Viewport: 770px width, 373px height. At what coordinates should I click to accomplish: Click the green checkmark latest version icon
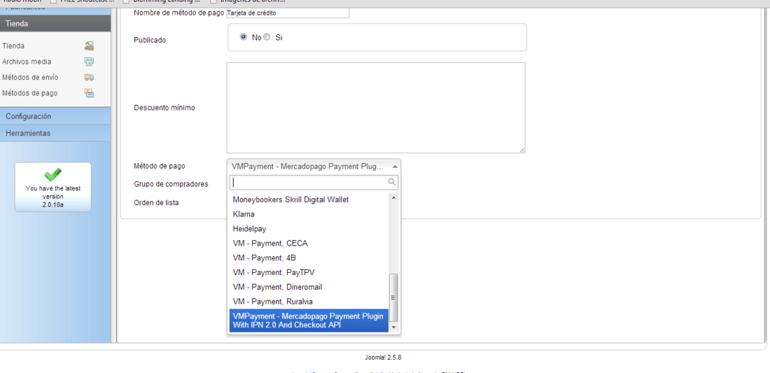pos(52,174)
